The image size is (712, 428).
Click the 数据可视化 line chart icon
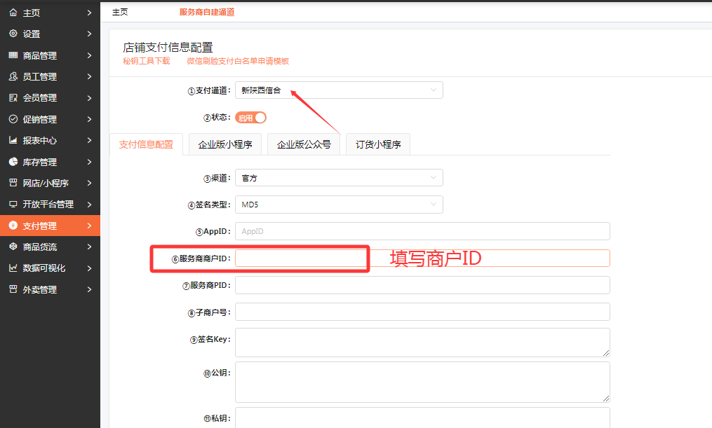coord(13,268)
